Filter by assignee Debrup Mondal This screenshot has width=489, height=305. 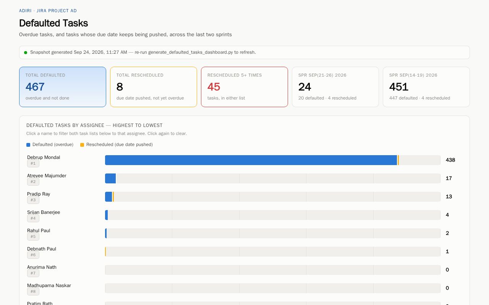click(44, 157)
